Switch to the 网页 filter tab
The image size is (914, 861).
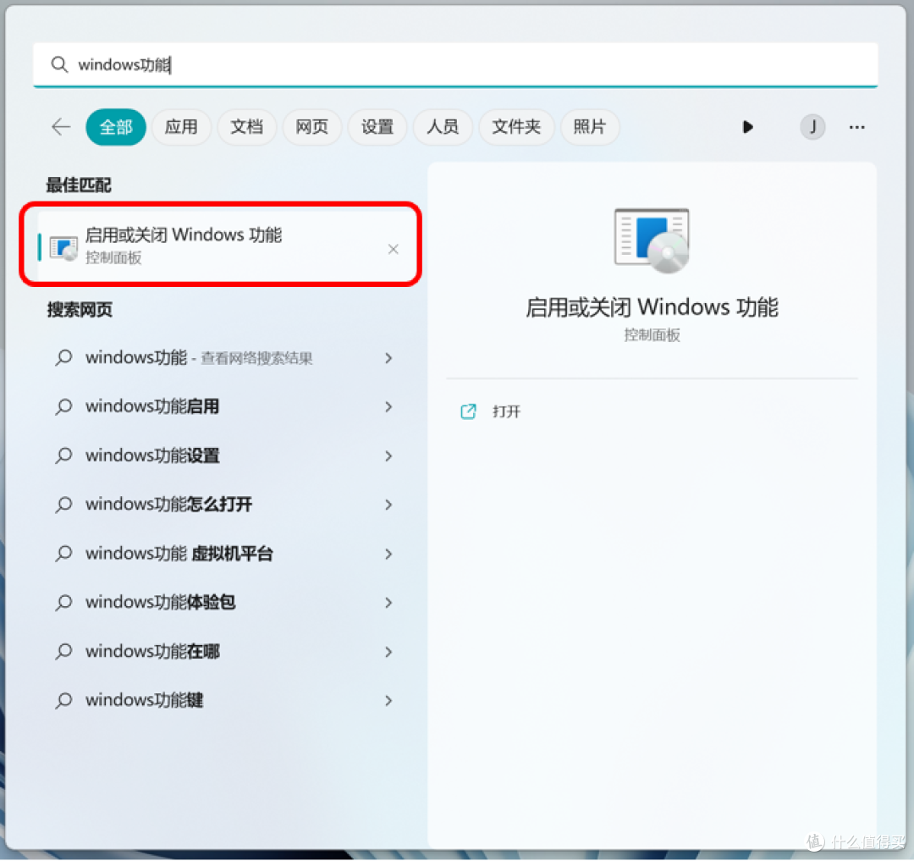(311, 126)
